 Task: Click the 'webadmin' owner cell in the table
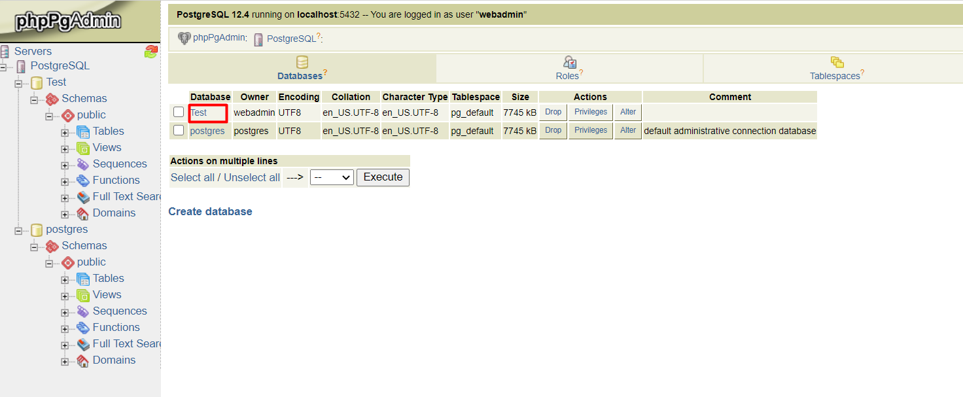pos(254,112)
